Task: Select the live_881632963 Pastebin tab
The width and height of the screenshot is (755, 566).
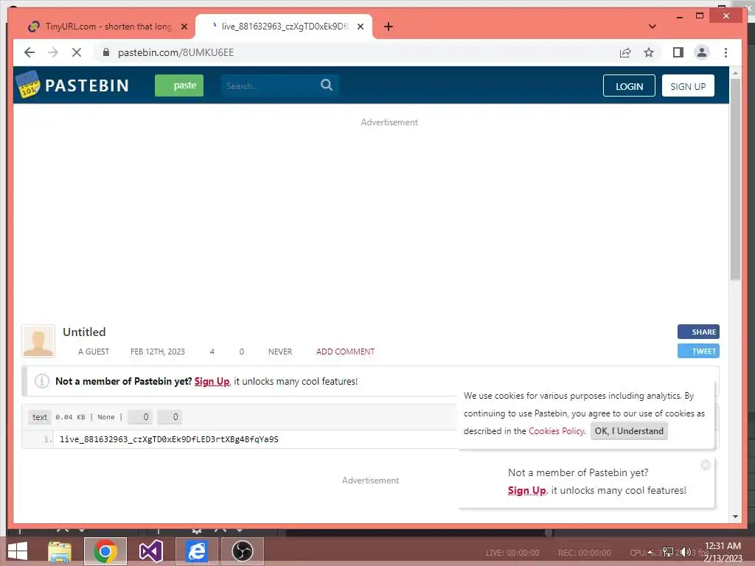Action: click(x=283, y=27)
